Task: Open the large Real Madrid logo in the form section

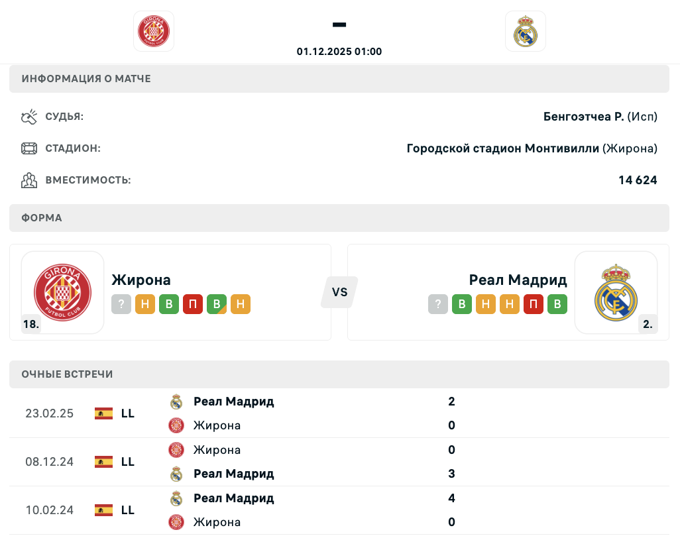Action: (616, 292)
